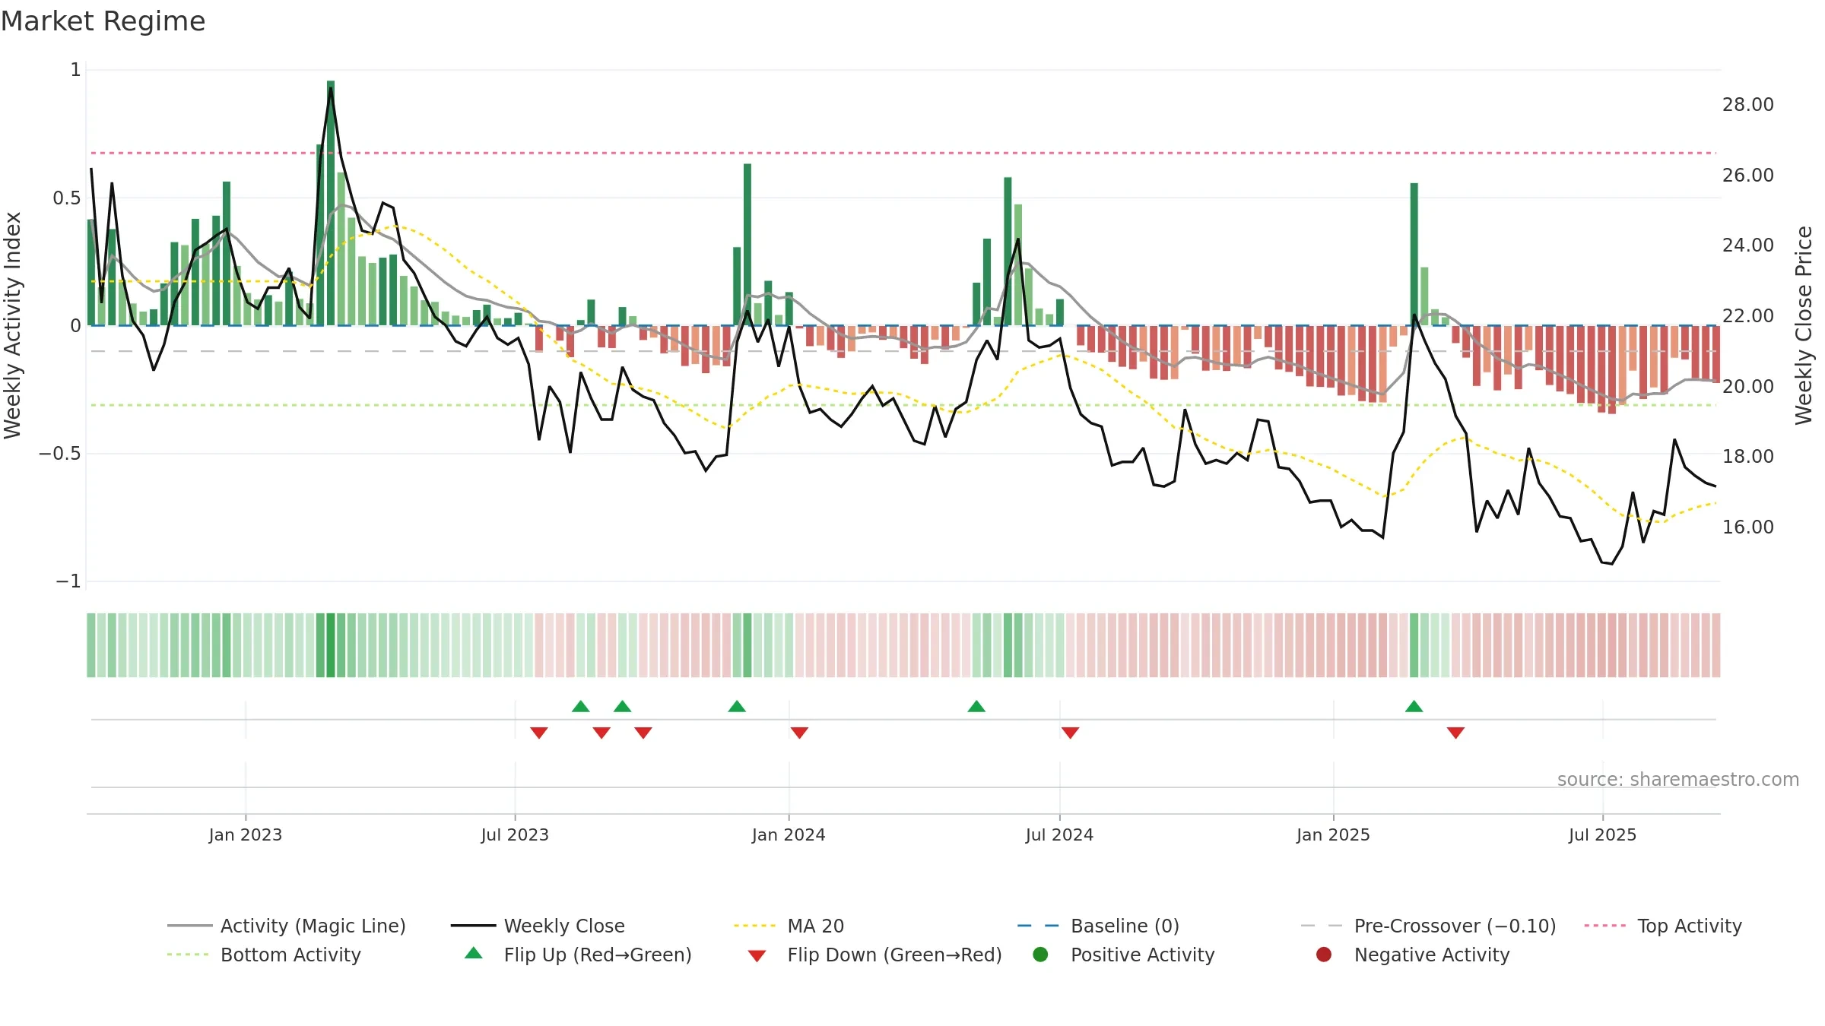Click the third red flip-down triangle in 2023
The width and height of the screenshot is (1825, 1026).
[x=643, y=733]
